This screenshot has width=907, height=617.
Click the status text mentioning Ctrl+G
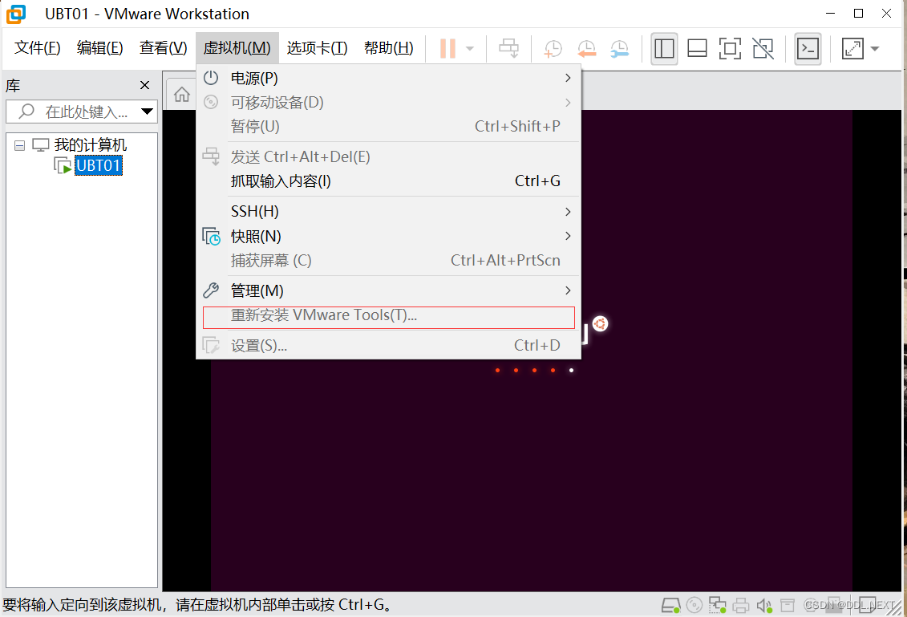[199, 605]
